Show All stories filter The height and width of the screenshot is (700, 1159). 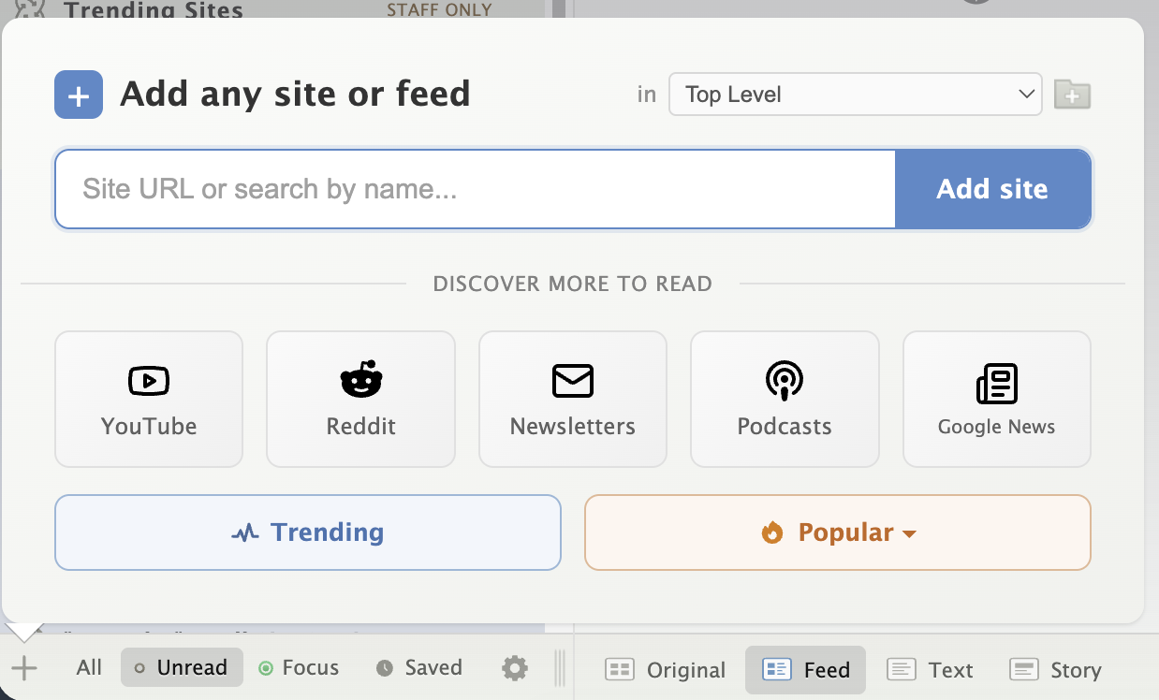coord(89,668)
